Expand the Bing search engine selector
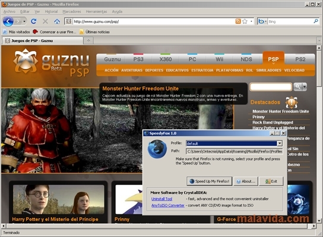 point(262,21)
